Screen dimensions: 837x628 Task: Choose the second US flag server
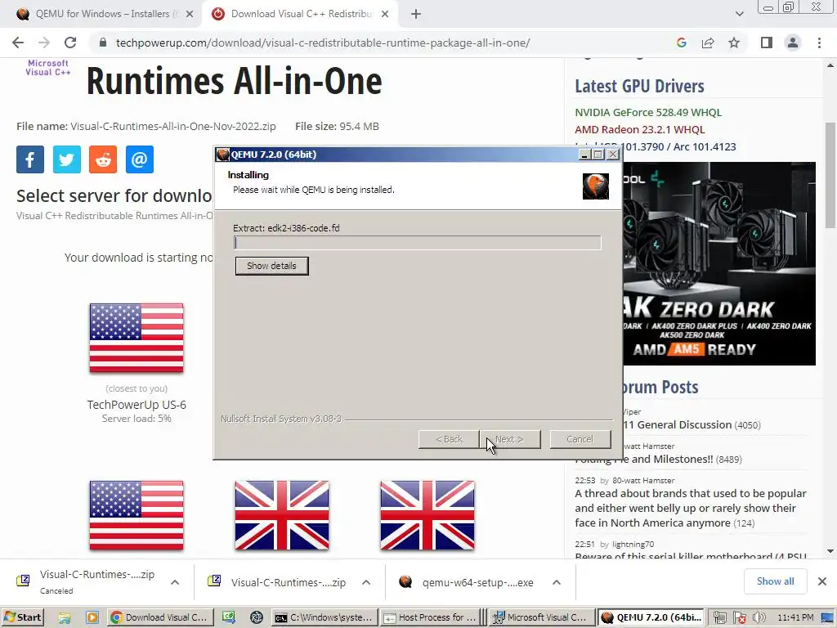pyautogui.click(x=137, y=515)
